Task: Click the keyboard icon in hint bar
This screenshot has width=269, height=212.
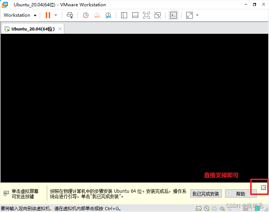Action: pos(6,193)
